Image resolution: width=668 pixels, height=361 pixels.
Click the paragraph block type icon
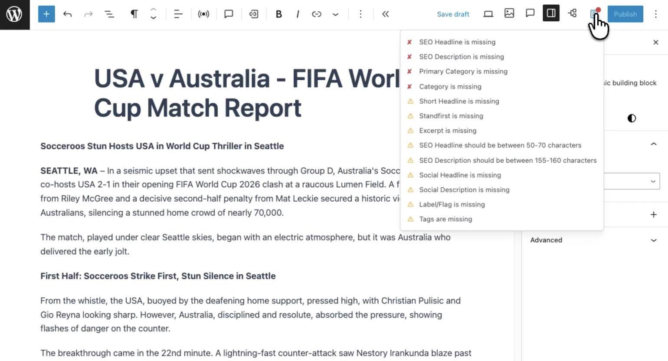tap(134, 14)
